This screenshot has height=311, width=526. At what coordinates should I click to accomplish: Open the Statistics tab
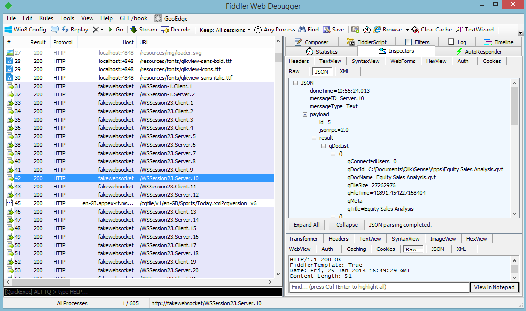321,52
